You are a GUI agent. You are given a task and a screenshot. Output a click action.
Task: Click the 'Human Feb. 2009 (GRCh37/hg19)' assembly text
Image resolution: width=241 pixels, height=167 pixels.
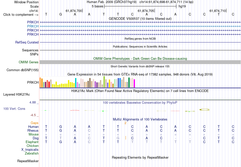112,2
